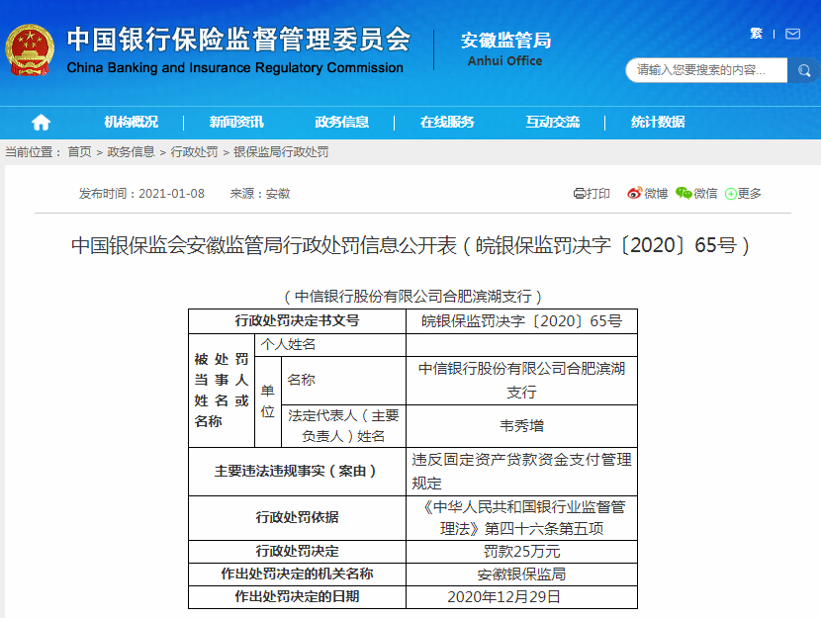Viewport: 821px width, 618px height.
Task: Click the article title ending 65号）
Action: (410, 245)
